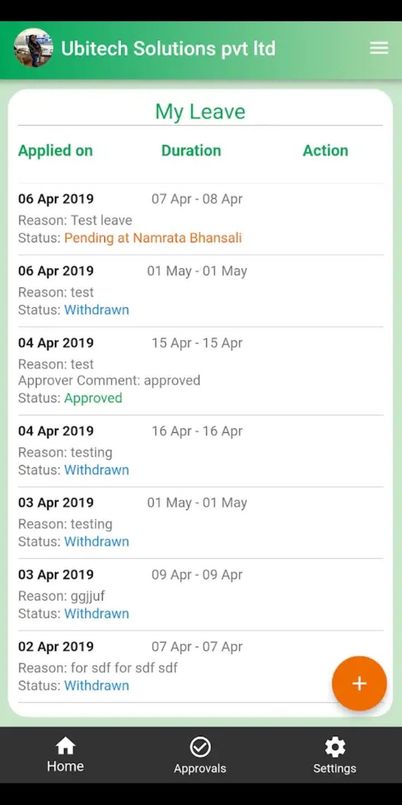Select the Action column header
Viewport: 402px width, 805px height.
pyautogui.click(x=326, y=150)
